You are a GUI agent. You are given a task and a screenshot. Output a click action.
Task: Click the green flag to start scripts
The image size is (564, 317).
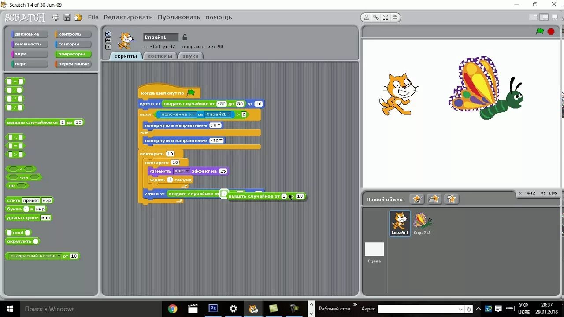click(540, 32)
